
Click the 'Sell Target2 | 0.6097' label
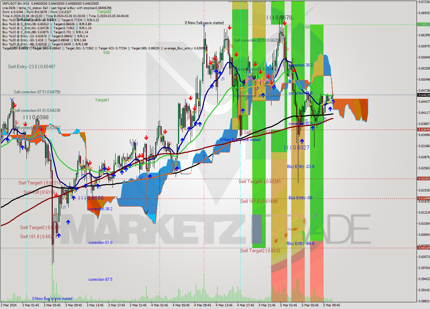click(x=40, y=227)
